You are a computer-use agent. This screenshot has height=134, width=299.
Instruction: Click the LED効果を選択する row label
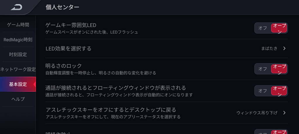tap(69, 49)
